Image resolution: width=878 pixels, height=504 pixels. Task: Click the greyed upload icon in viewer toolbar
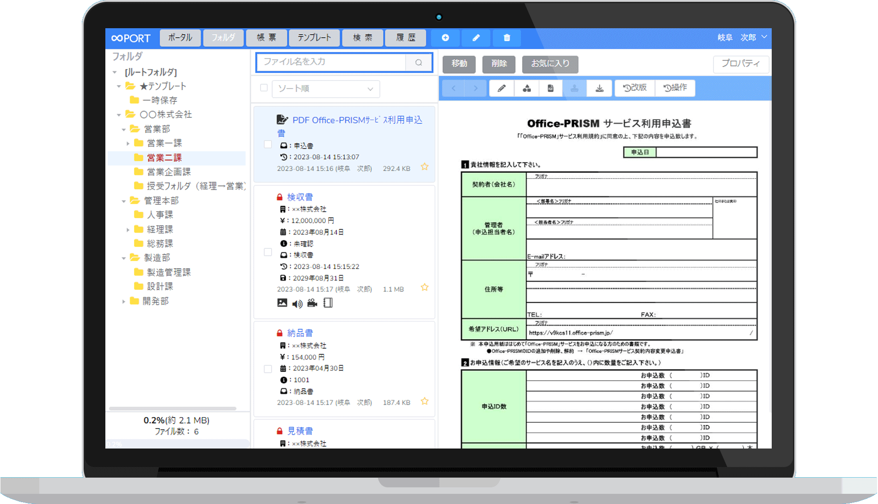574,88
